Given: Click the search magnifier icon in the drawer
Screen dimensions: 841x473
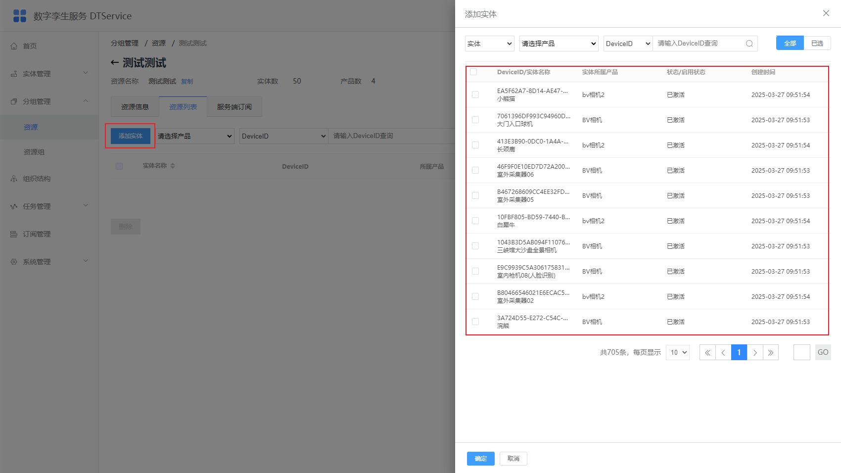Looking at the screenshot, I should click(749, 44).
